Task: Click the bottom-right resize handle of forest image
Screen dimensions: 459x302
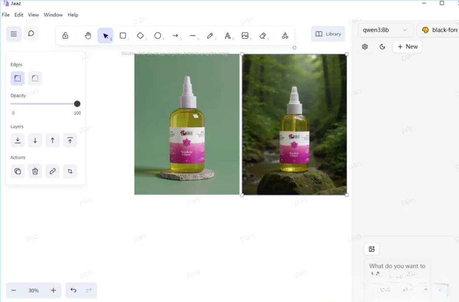Action: pos(347,195)
